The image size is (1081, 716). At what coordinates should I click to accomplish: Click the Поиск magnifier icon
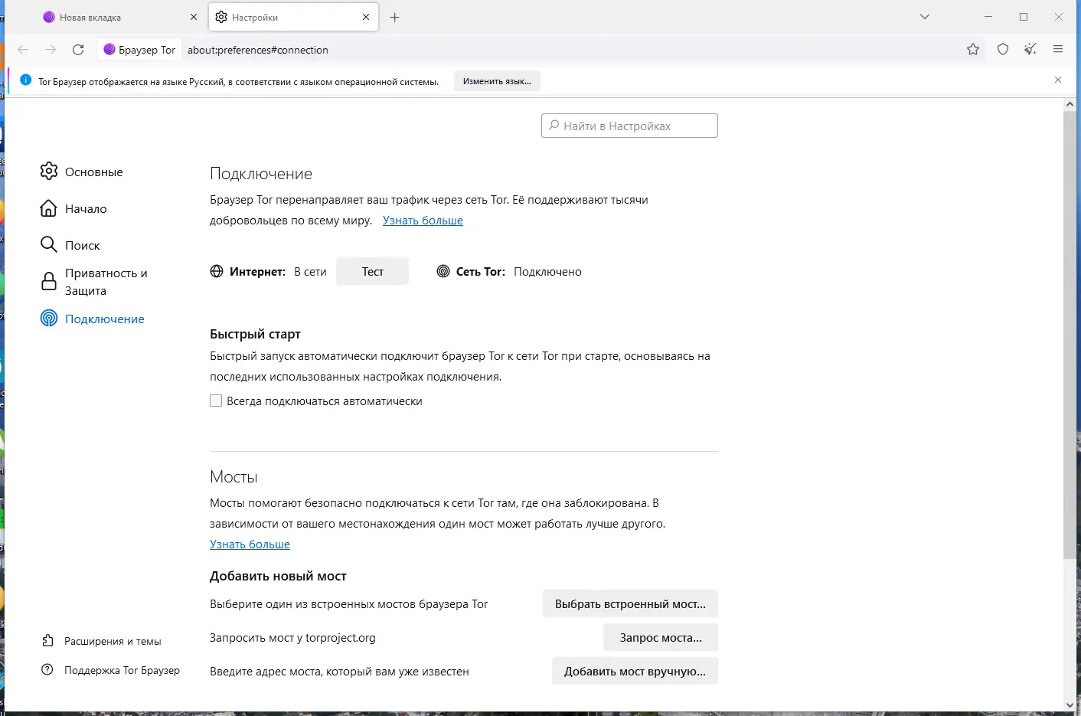click(49, 244)
